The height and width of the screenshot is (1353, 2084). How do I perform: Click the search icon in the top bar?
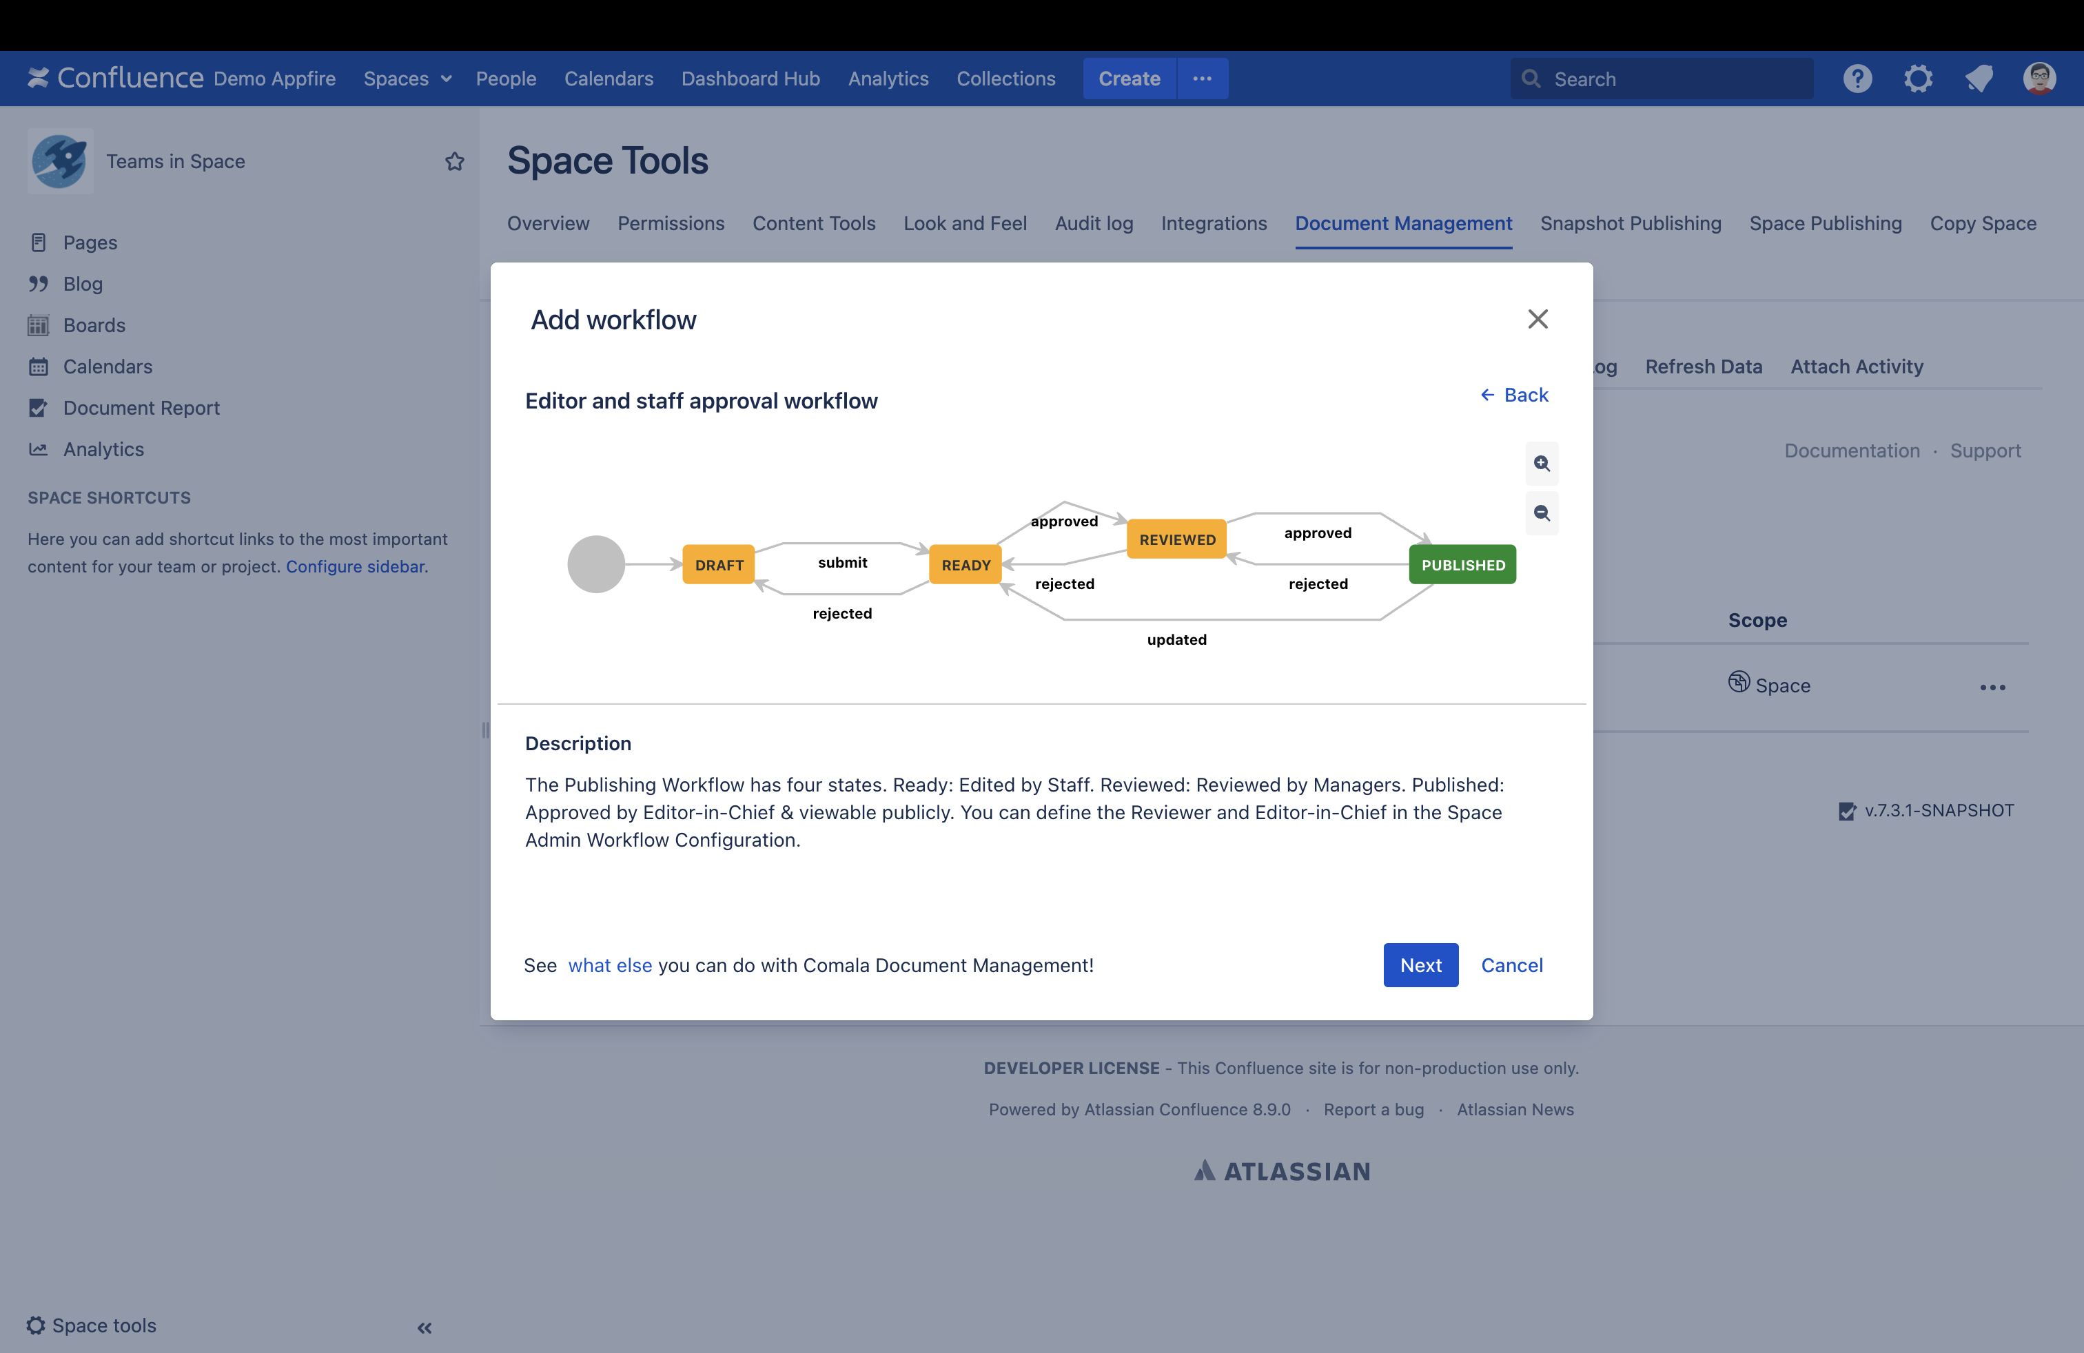(x=1533, y=77)
